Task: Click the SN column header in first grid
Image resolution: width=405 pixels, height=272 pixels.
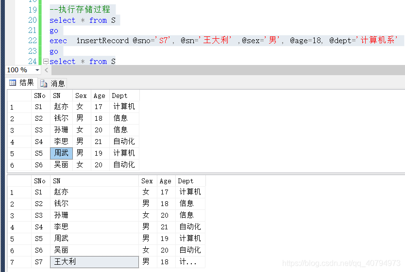Action: click(x=62, y=96)
